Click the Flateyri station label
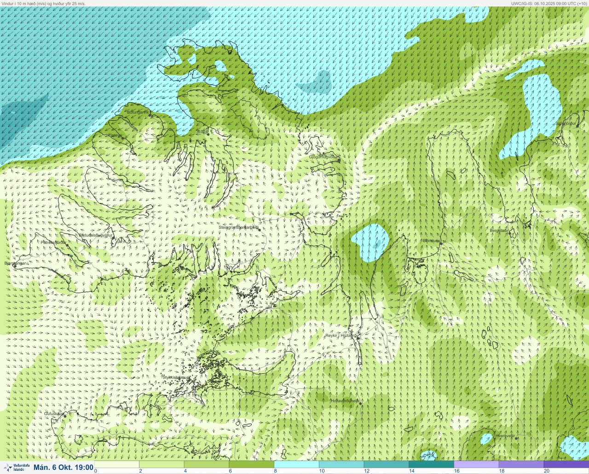 click(115, 135)
